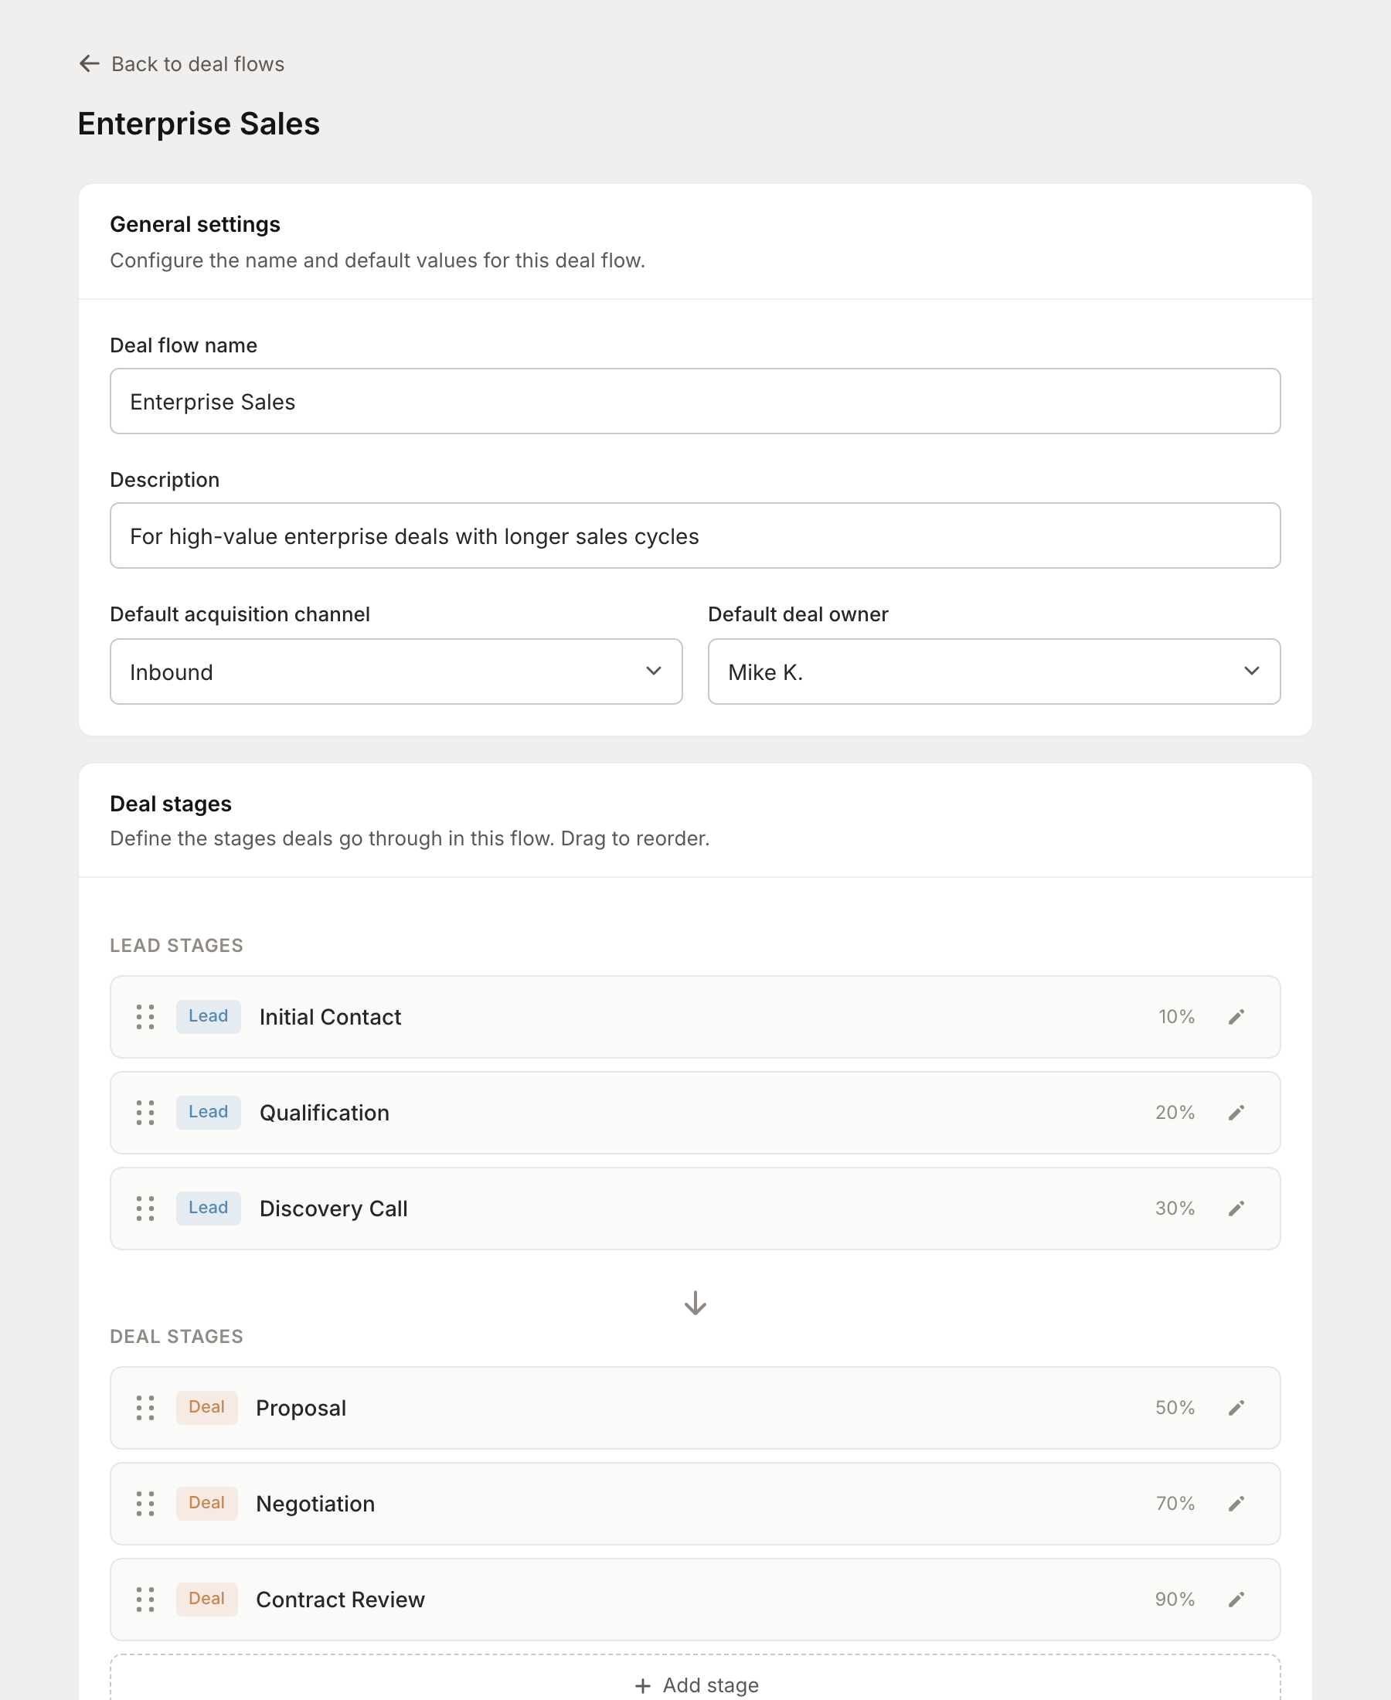Screen dimensions: 1391x1700
Task: Select the Lead badge on Qualification
Action: tap(208, 1112)
